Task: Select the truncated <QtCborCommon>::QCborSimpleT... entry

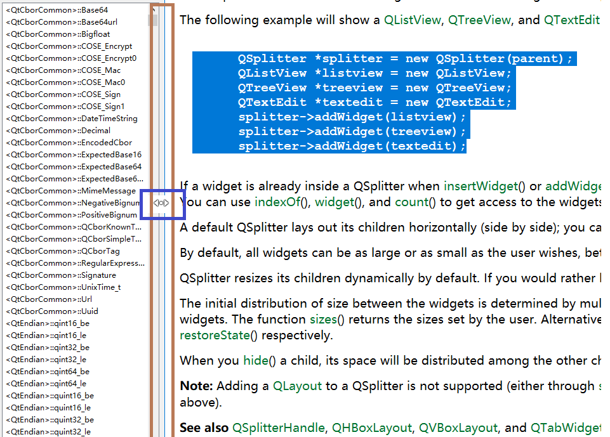Action: point(74,239)
